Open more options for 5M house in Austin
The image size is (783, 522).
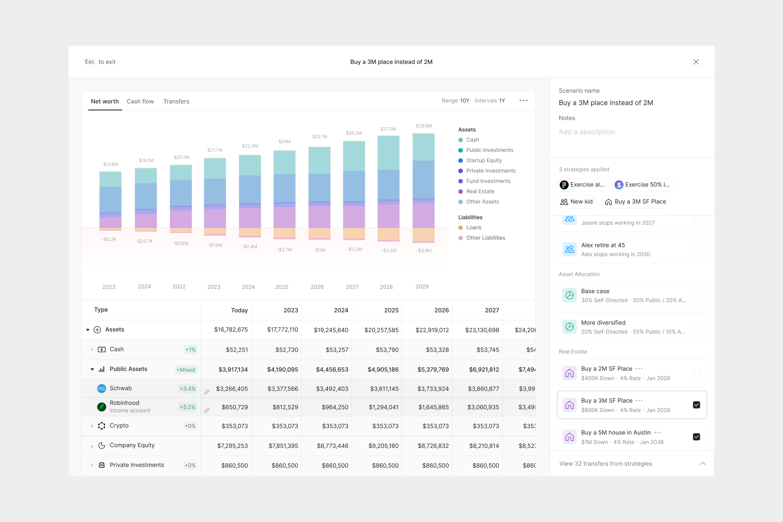click(x=658, y=432)
